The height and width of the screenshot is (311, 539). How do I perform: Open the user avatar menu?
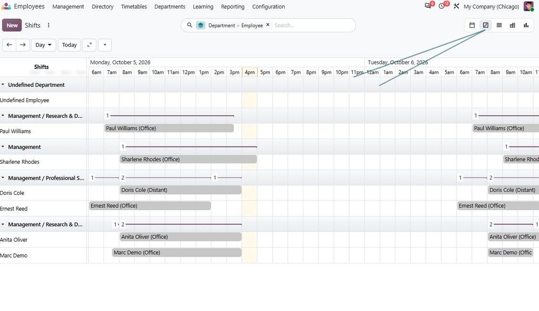[x=529, y=6]
